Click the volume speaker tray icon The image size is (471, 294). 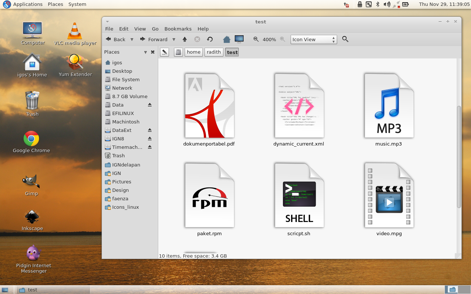click(387, 4)
